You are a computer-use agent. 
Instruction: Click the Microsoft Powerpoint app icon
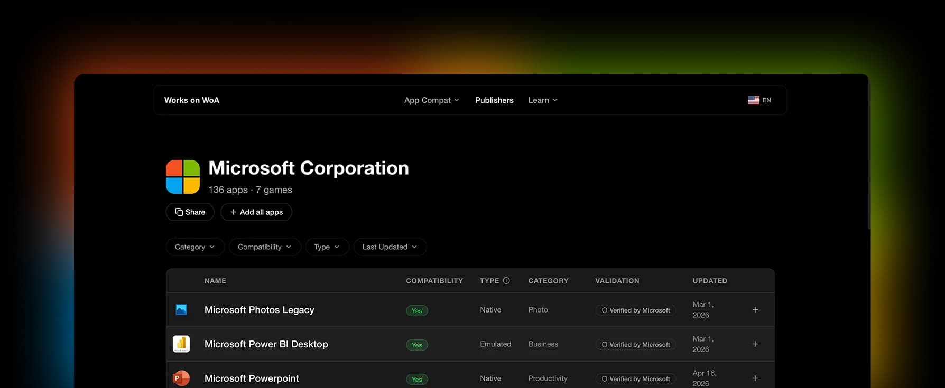click(x=181, y=378)
